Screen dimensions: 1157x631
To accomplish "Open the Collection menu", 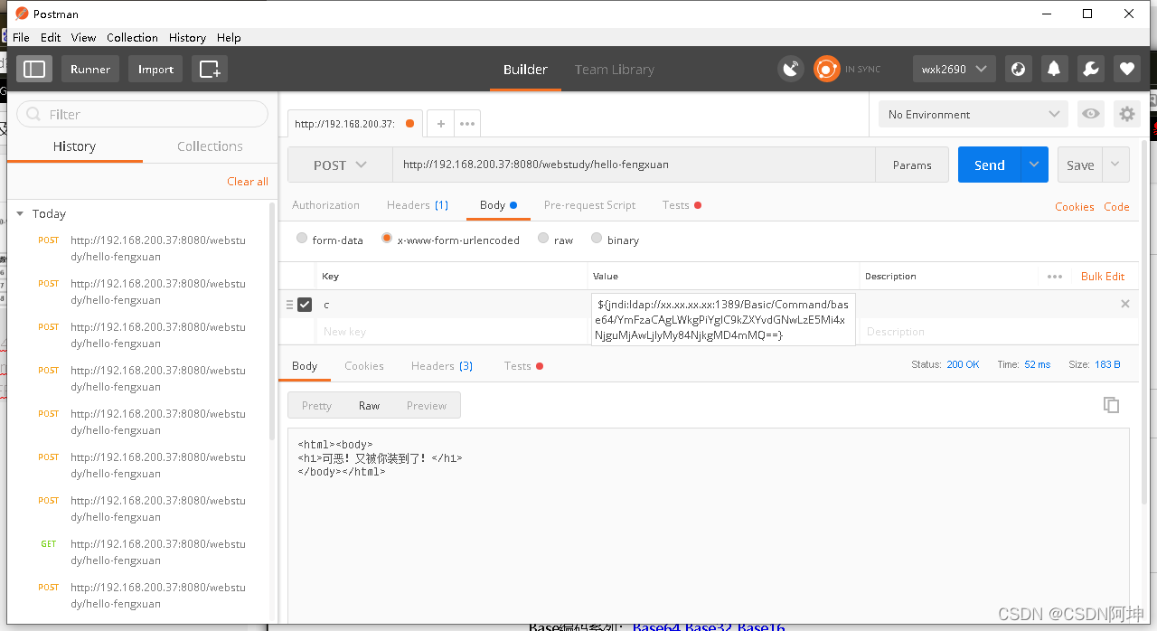I will pos(132,37).
